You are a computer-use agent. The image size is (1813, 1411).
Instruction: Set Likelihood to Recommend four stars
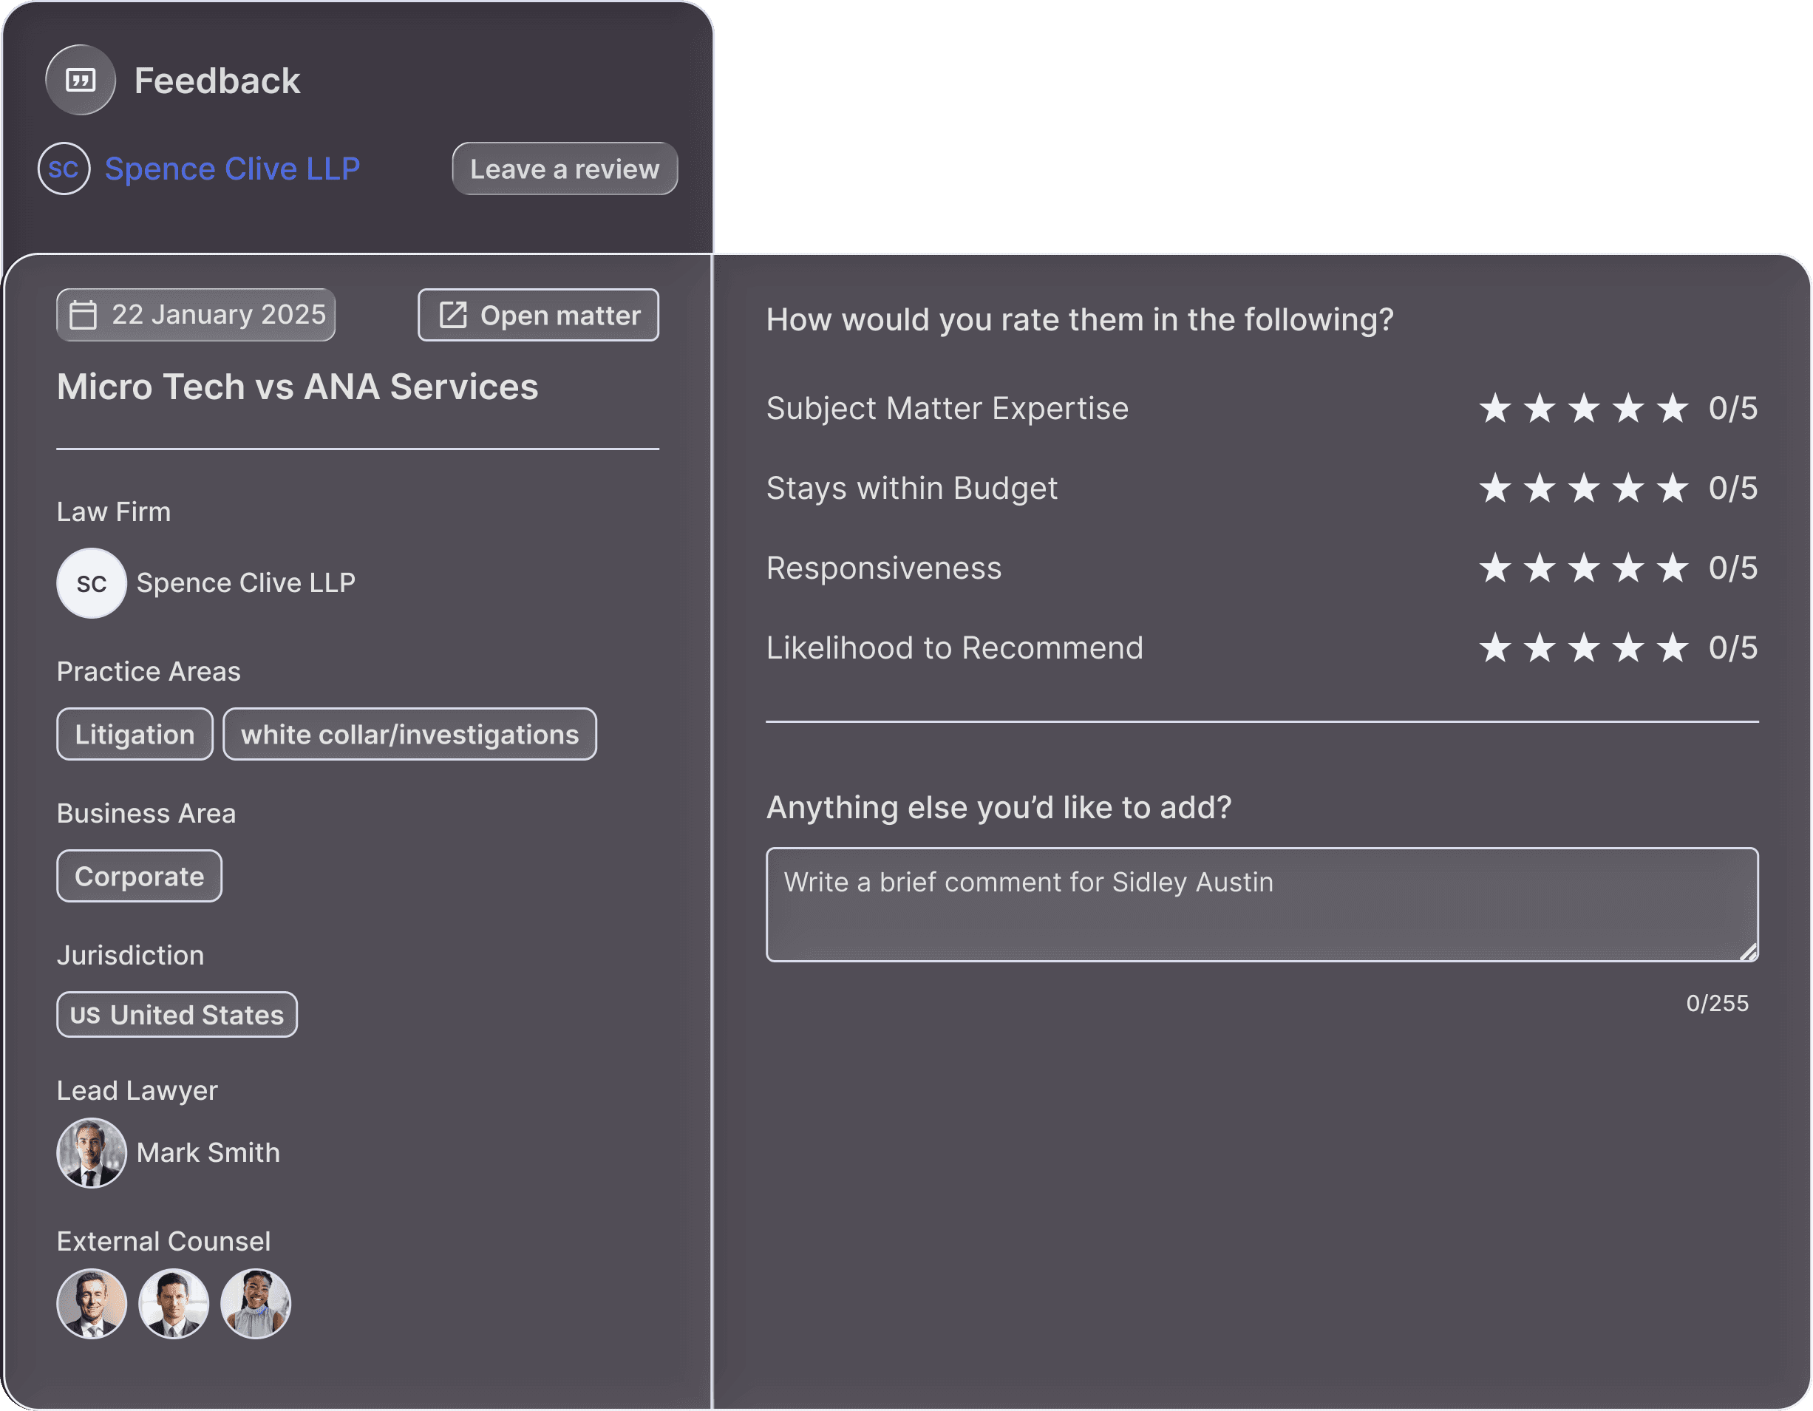click(1628, 647)
